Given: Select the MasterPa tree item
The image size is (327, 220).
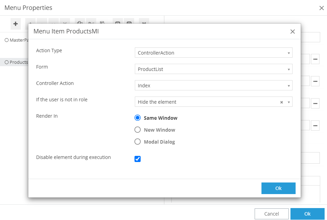Looking at the screenshot, I should pos(16,40).
